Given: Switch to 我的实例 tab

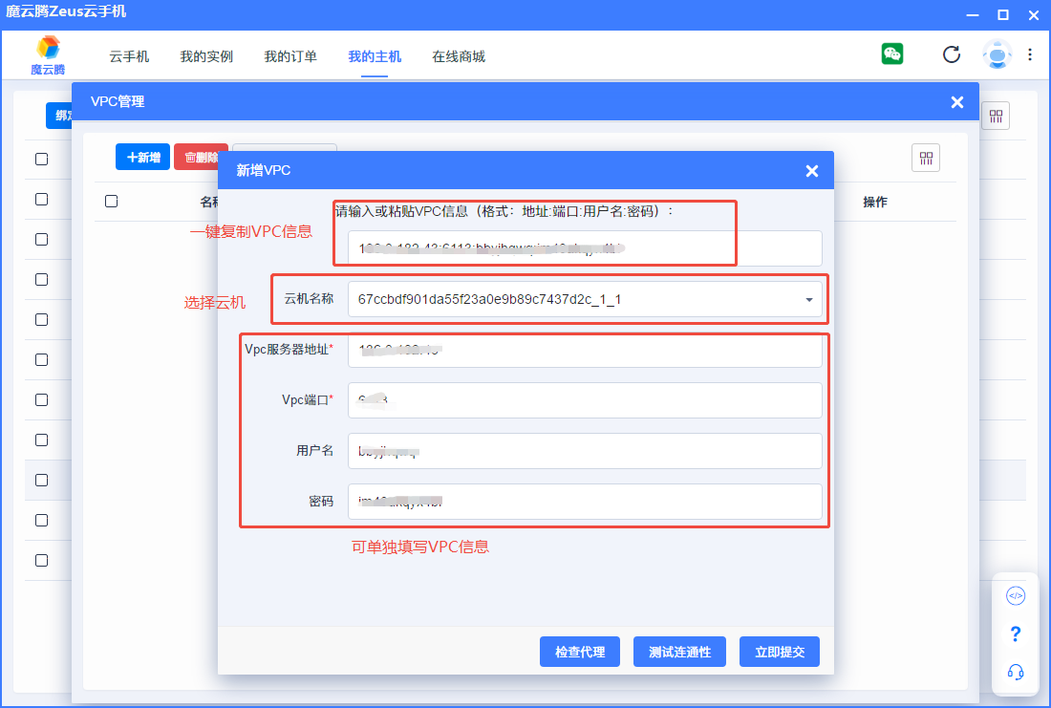Looking at the screenshot, I should point(206,56).
